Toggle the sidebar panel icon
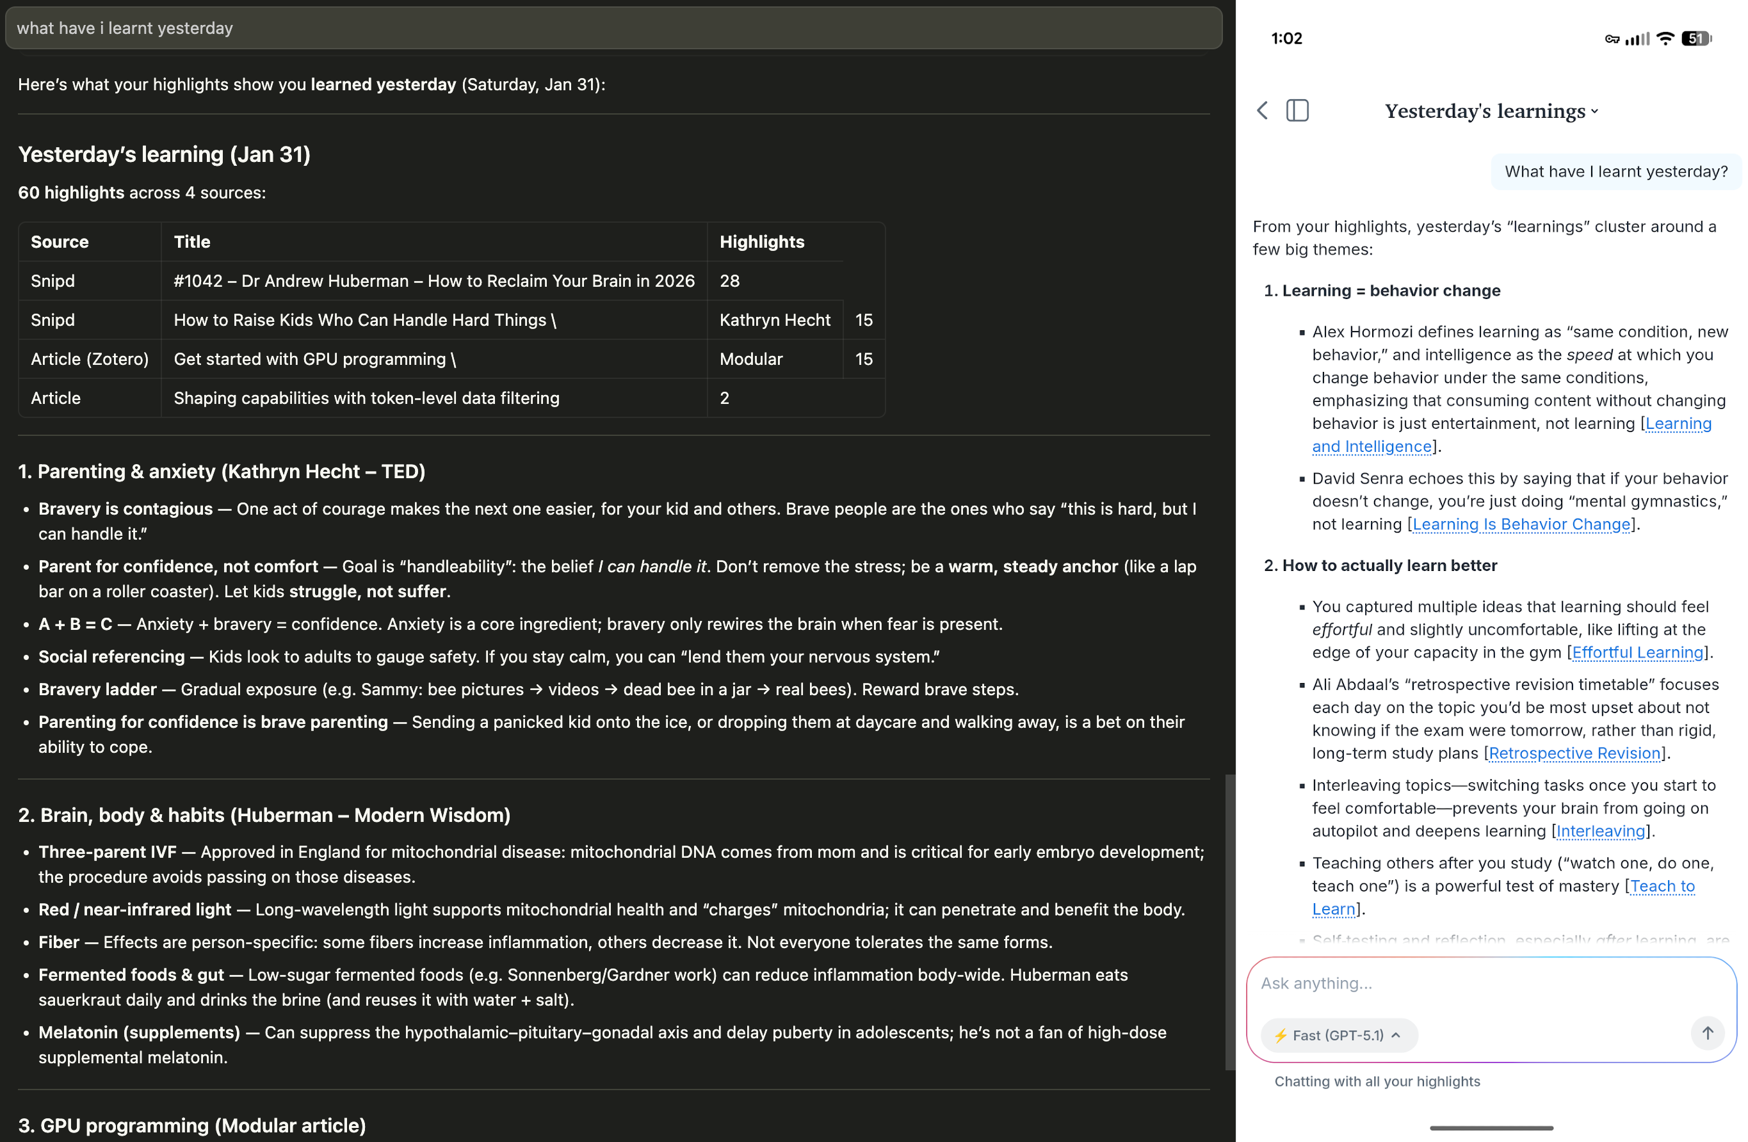The width and height of the screenshot is (1748, 1142). pyautogui.click(x=1297, y=111)
